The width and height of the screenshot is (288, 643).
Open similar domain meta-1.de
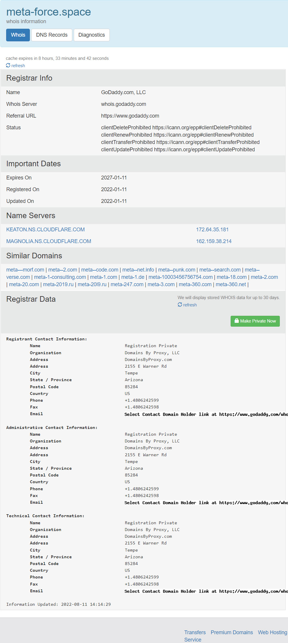pyautogui.click(x=133, y=277)
